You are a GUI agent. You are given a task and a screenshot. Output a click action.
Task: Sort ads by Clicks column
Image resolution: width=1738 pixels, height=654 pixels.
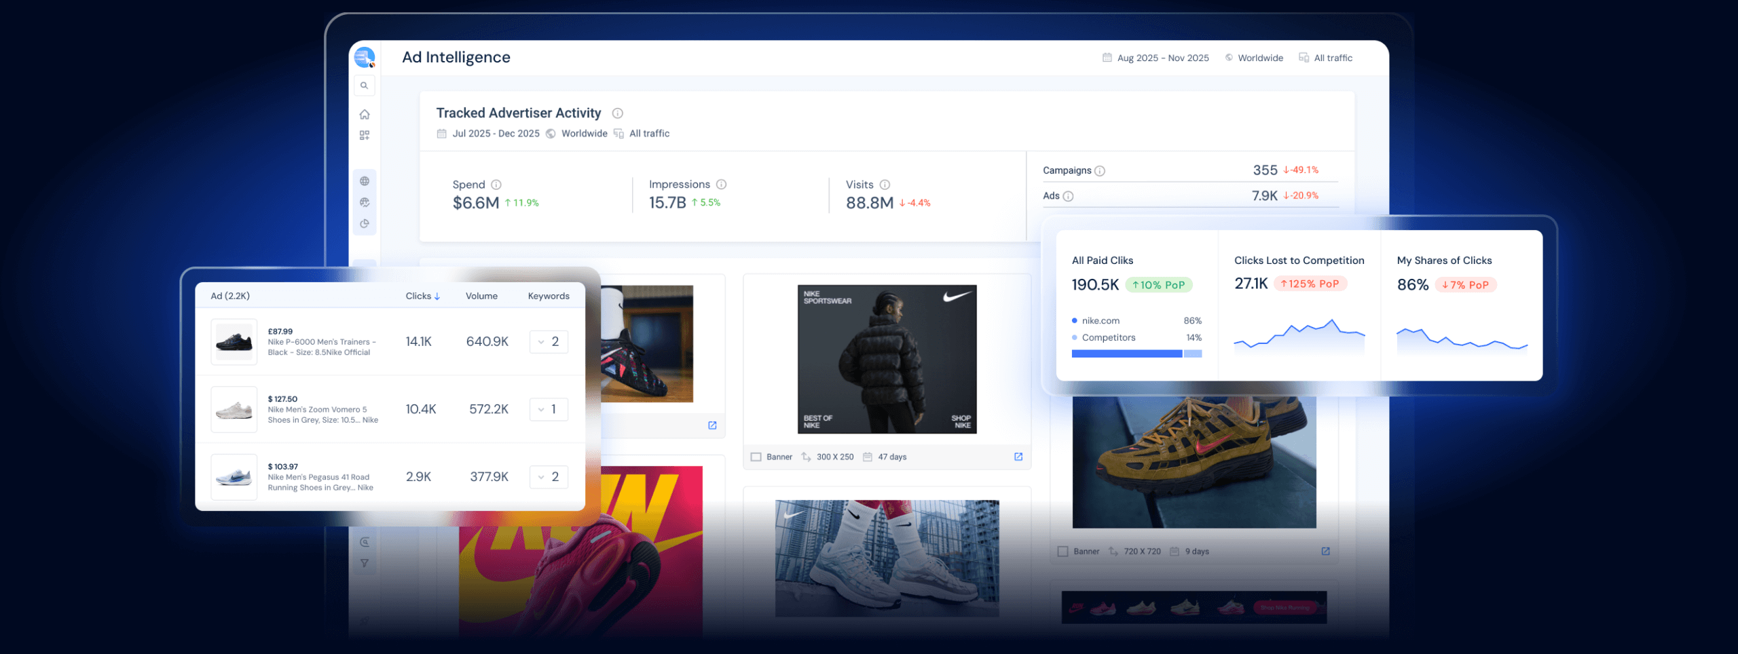pyautogui.click(x=422, y=296)
